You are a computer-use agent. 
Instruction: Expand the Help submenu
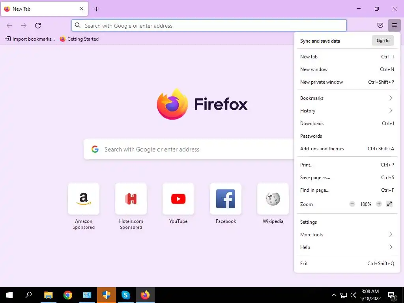(x=347, y=247)
